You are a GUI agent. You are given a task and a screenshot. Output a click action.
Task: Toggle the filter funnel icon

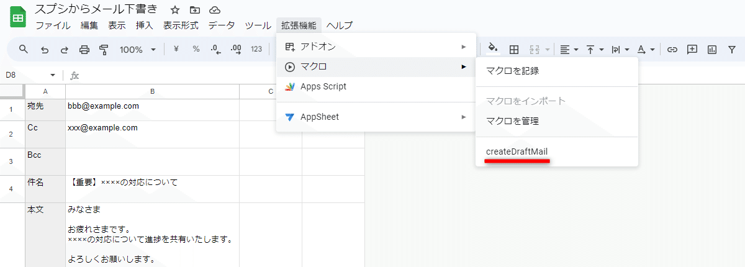click(x=731, y=50)
